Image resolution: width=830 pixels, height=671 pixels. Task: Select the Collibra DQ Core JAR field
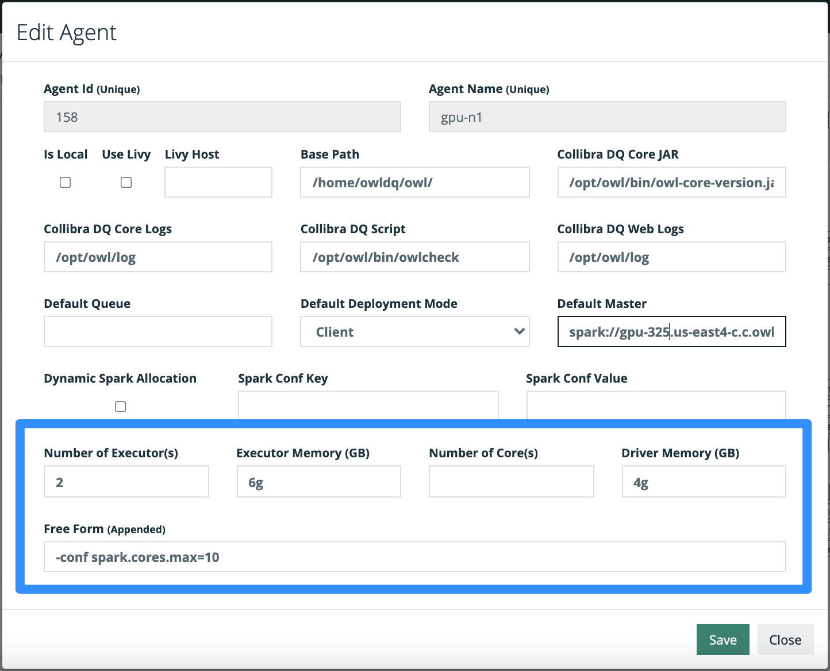tap(671, 183)
